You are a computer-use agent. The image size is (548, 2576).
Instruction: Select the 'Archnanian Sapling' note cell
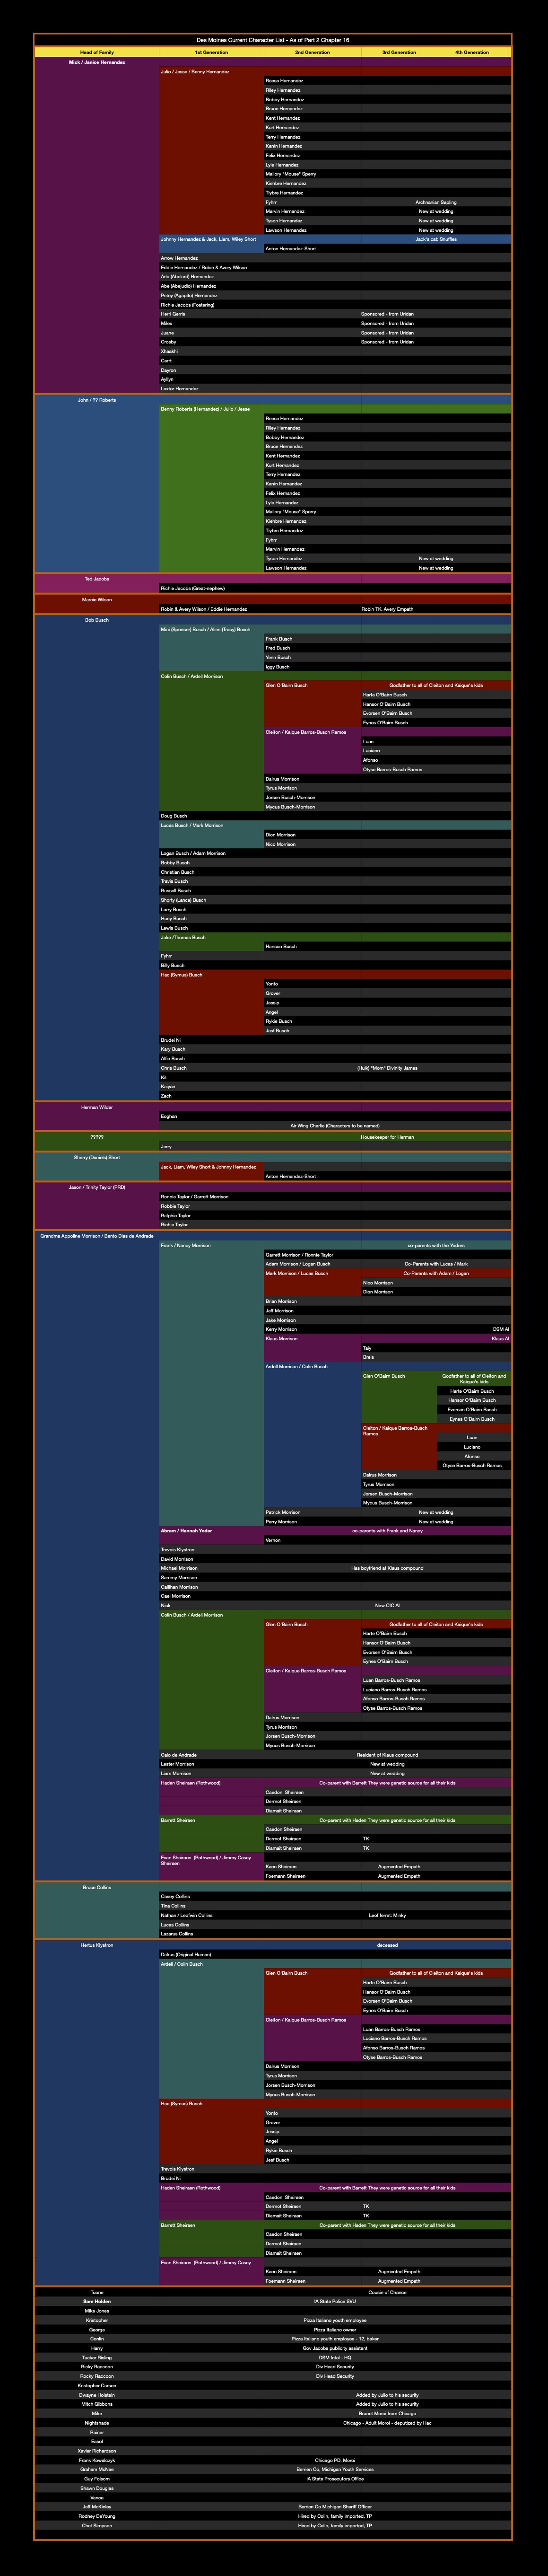(436, 202)
